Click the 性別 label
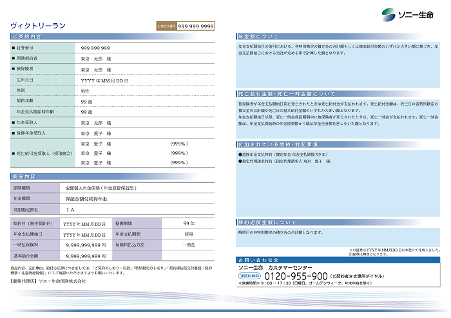Image resolution: width=451 pixels, height=318 pixels. pyautogui.click(x=21, y=90)
